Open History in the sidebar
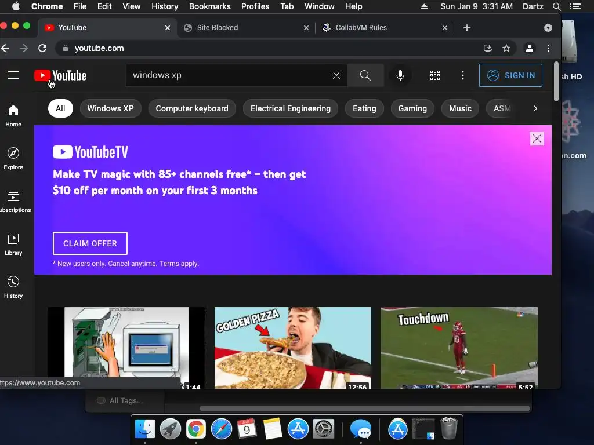 coord(13,287)
